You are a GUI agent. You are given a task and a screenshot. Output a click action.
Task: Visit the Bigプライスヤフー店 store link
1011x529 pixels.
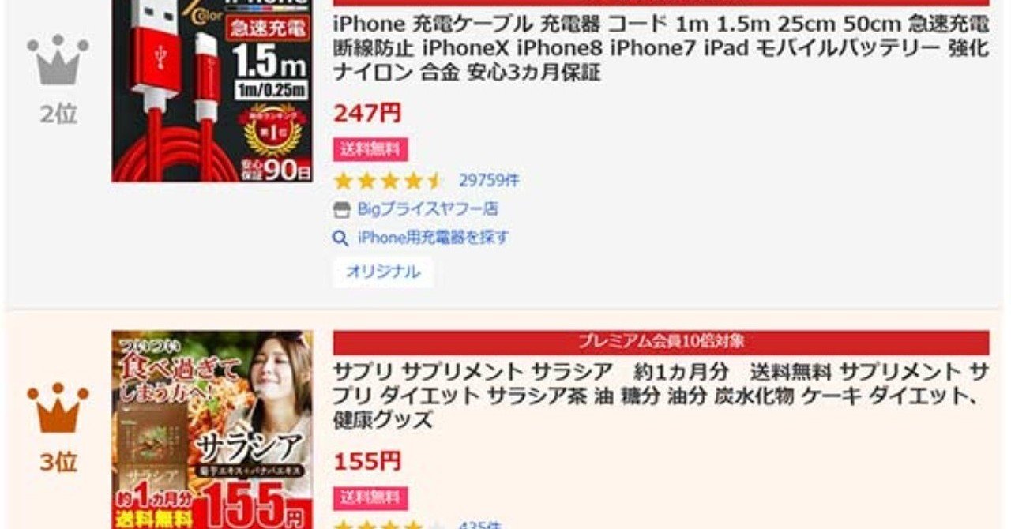coord(427,209)
